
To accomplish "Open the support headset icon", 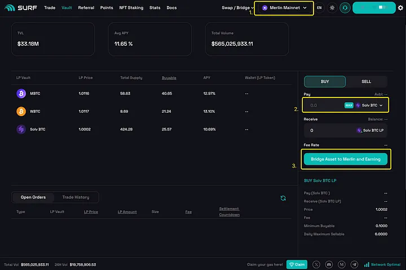I will (x=345, y=8).
